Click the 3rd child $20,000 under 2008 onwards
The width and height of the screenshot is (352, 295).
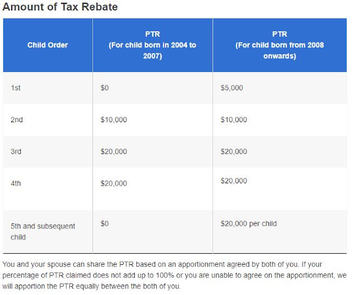tap(234, 151)
